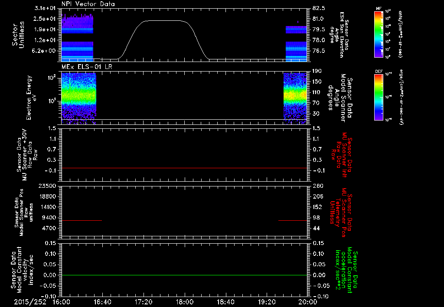Click the 18:00 time tick label

(185, 302)
